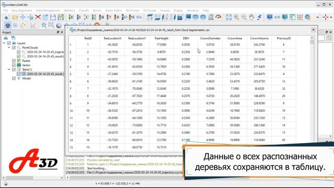Close the Point Cloud Segmentation csv window
Screen dimensions: 334x188
[x=313, y=30]
